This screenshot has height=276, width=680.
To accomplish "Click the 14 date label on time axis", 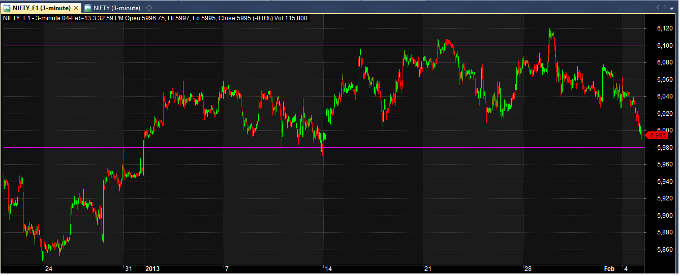I will tap(329, 268).
